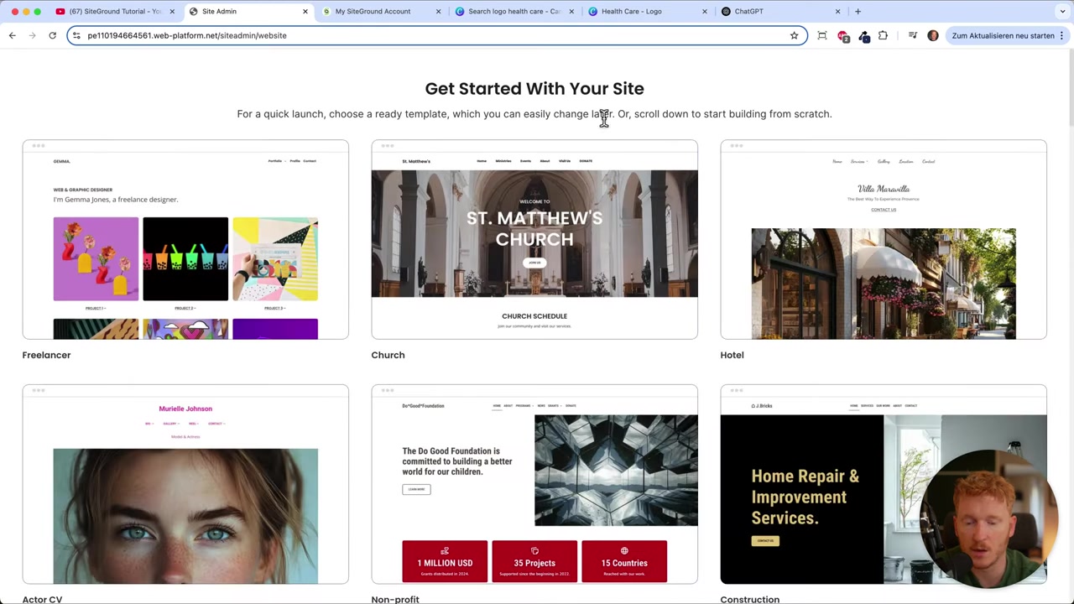1074x604 pixels.
Task: Click the address bar URL field
Action: click(436, 35)
